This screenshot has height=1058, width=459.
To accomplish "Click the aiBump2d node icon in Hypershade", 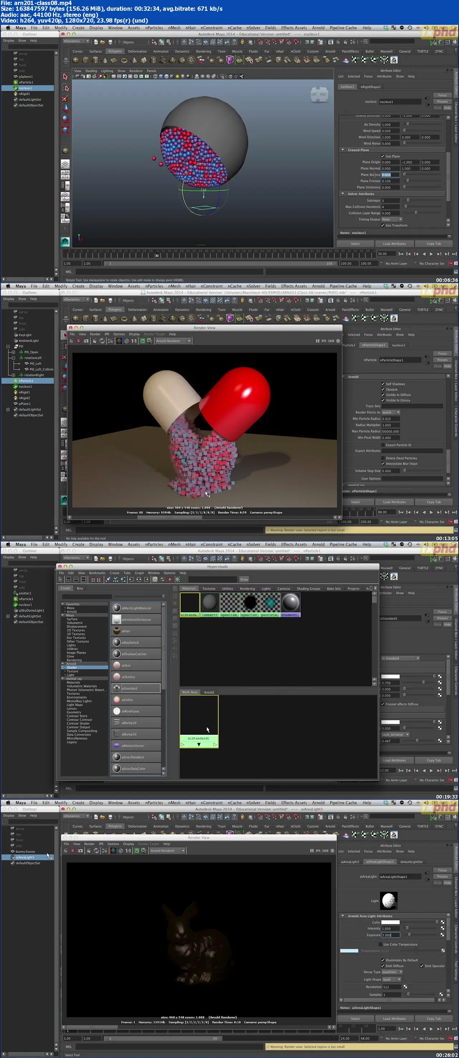I will click(117, 723).
